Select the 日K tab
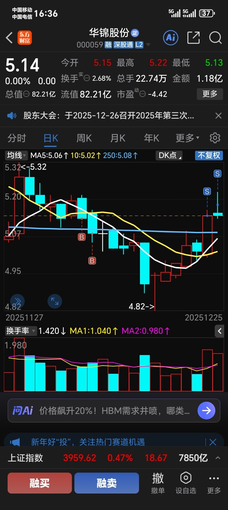Image resolution: width=228 pixels, height=510 pixels. tap(51, 138)
